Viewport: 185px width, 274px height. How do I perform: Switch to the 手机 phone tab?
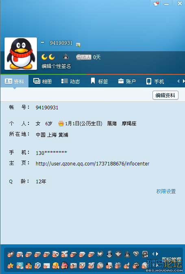155,81
